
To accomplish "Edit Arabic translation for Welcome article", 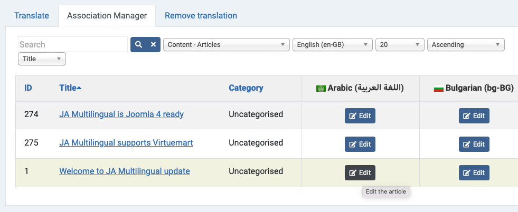I will (360, 172).
